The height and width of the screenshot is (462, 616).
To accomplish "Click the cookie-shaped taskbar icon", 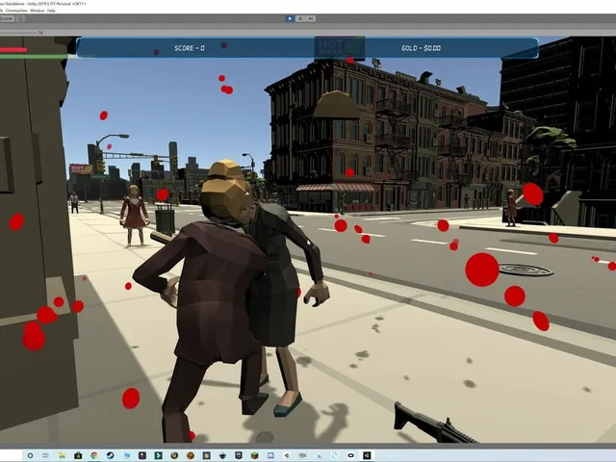I will [191, 455].
